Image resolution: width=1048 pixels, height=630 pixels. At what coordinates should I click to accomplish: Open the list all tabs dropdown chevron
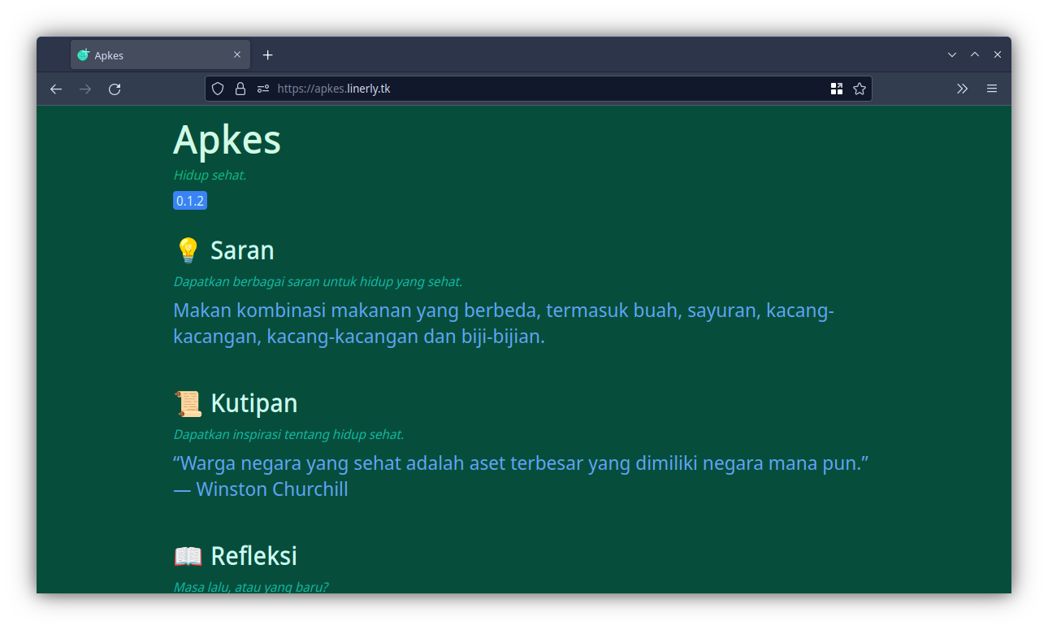952,55
